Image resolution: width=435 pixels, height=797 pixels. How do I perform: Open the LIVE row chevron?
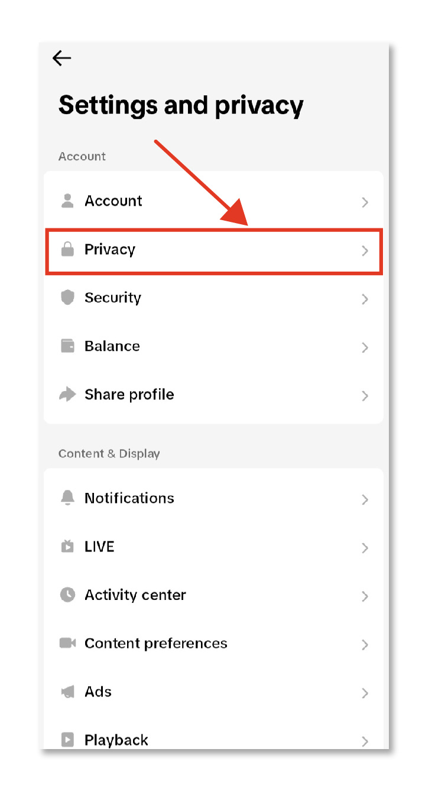[365, 548]
